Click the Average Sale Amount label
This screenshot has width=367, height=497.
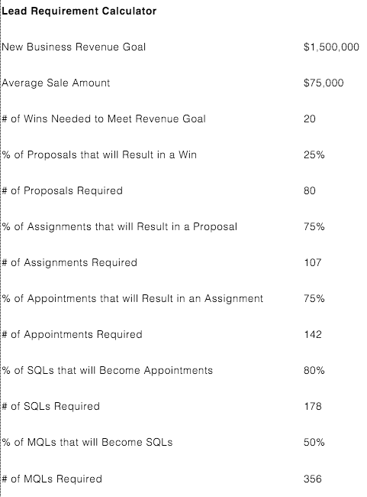coord(56,83)
